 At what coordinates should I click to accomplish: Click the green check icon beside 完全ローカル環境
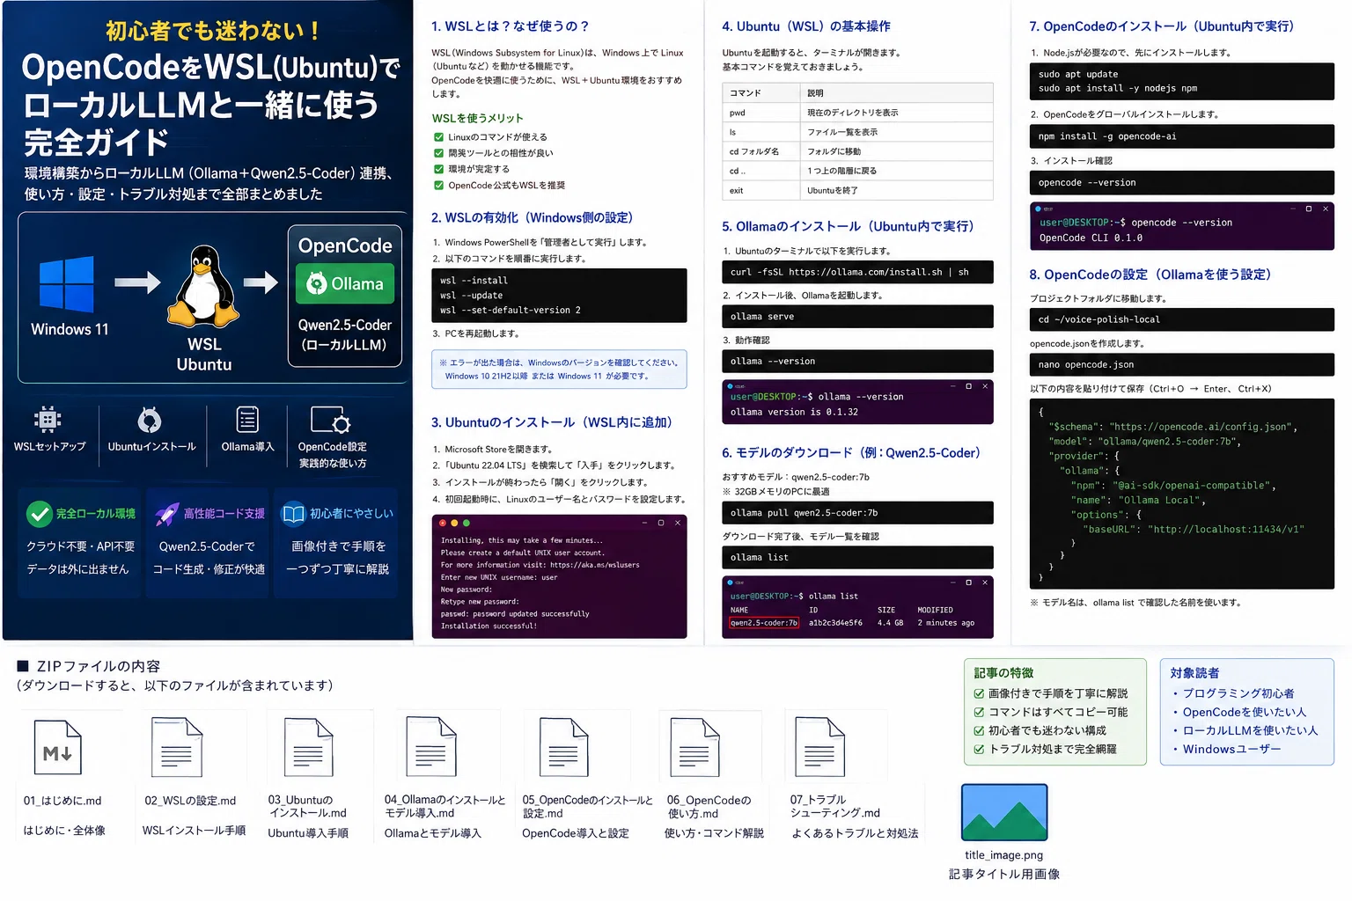pos(39,514)
